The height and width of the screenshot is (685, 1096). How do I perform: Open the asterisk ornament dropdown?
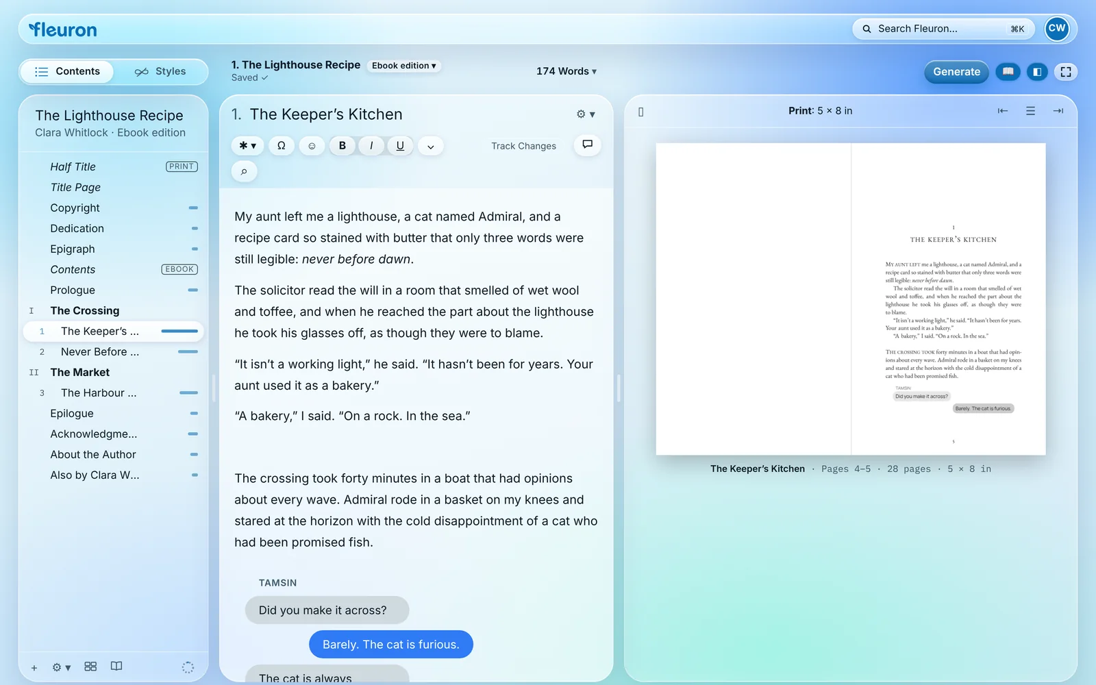[247, 145]
